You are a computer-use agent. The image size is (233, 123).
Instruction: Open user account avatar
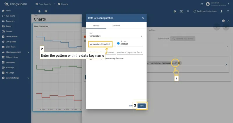pos(208,4)
